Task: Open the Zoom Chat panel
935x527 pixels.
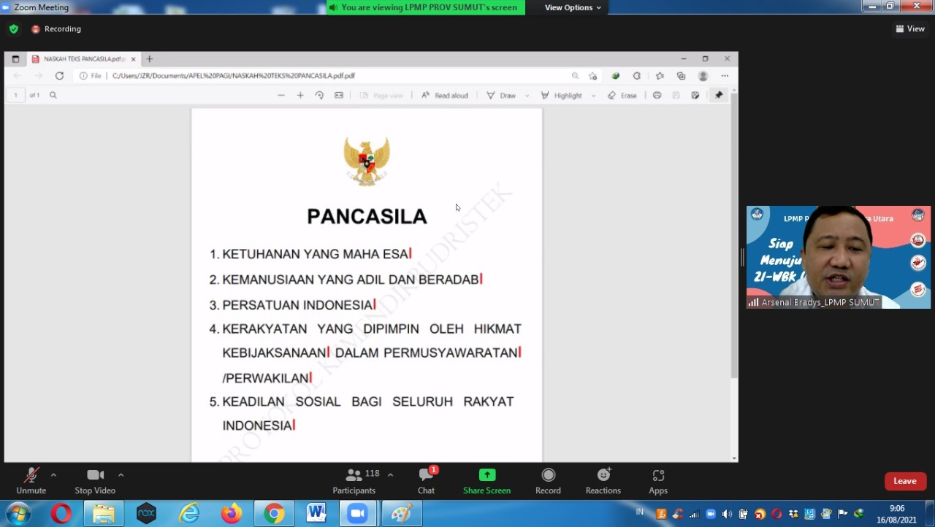Action: coord(427,481)
